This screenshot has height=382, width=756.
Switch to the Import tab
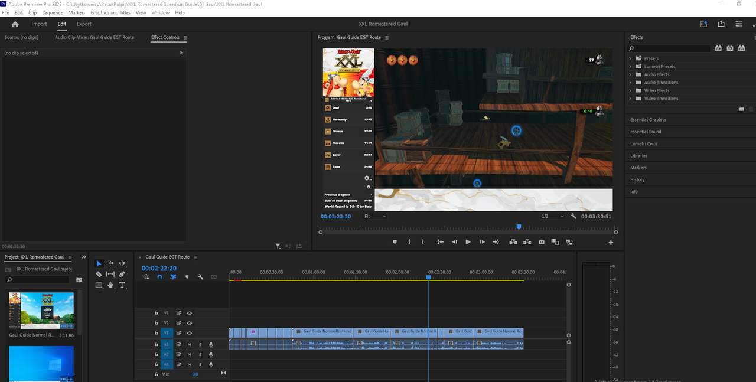39,24
